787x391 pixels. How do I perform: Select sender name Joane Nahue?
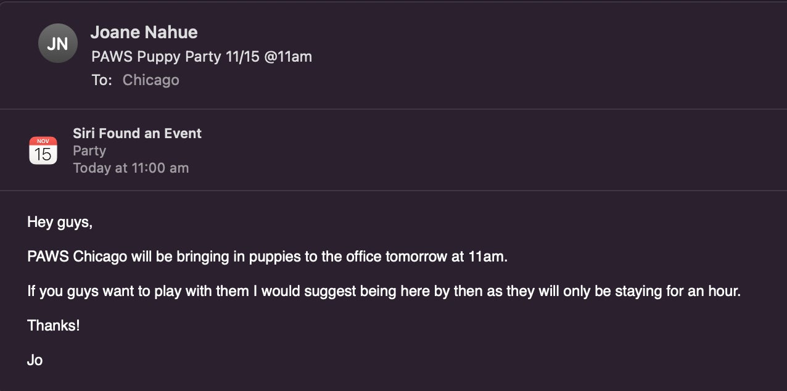[x=144, y=33]
